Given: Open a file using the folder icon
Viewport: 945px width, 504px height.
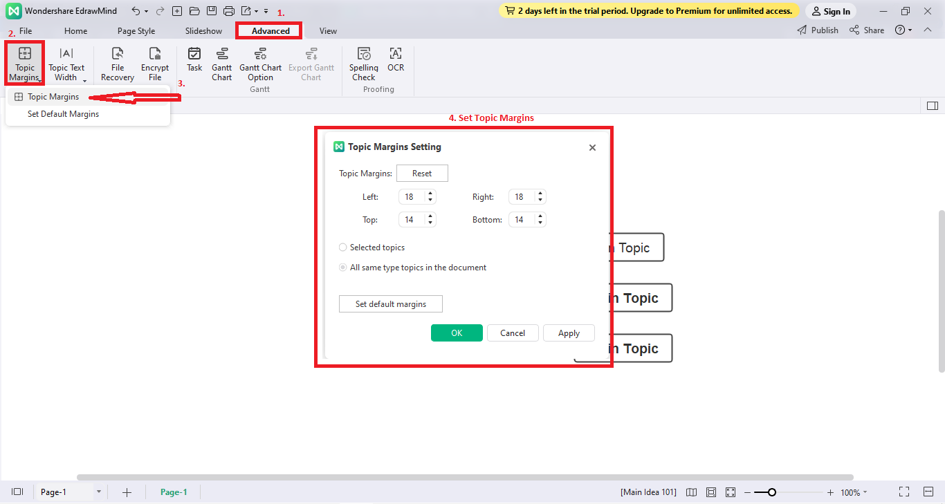Looking at the screenshot, I should 194,11.
